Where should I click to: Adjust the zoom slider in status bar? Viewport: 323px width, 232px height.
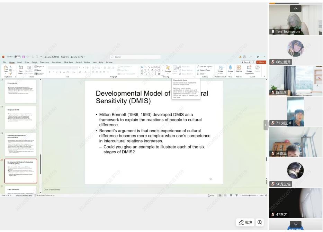click(249, 195)
